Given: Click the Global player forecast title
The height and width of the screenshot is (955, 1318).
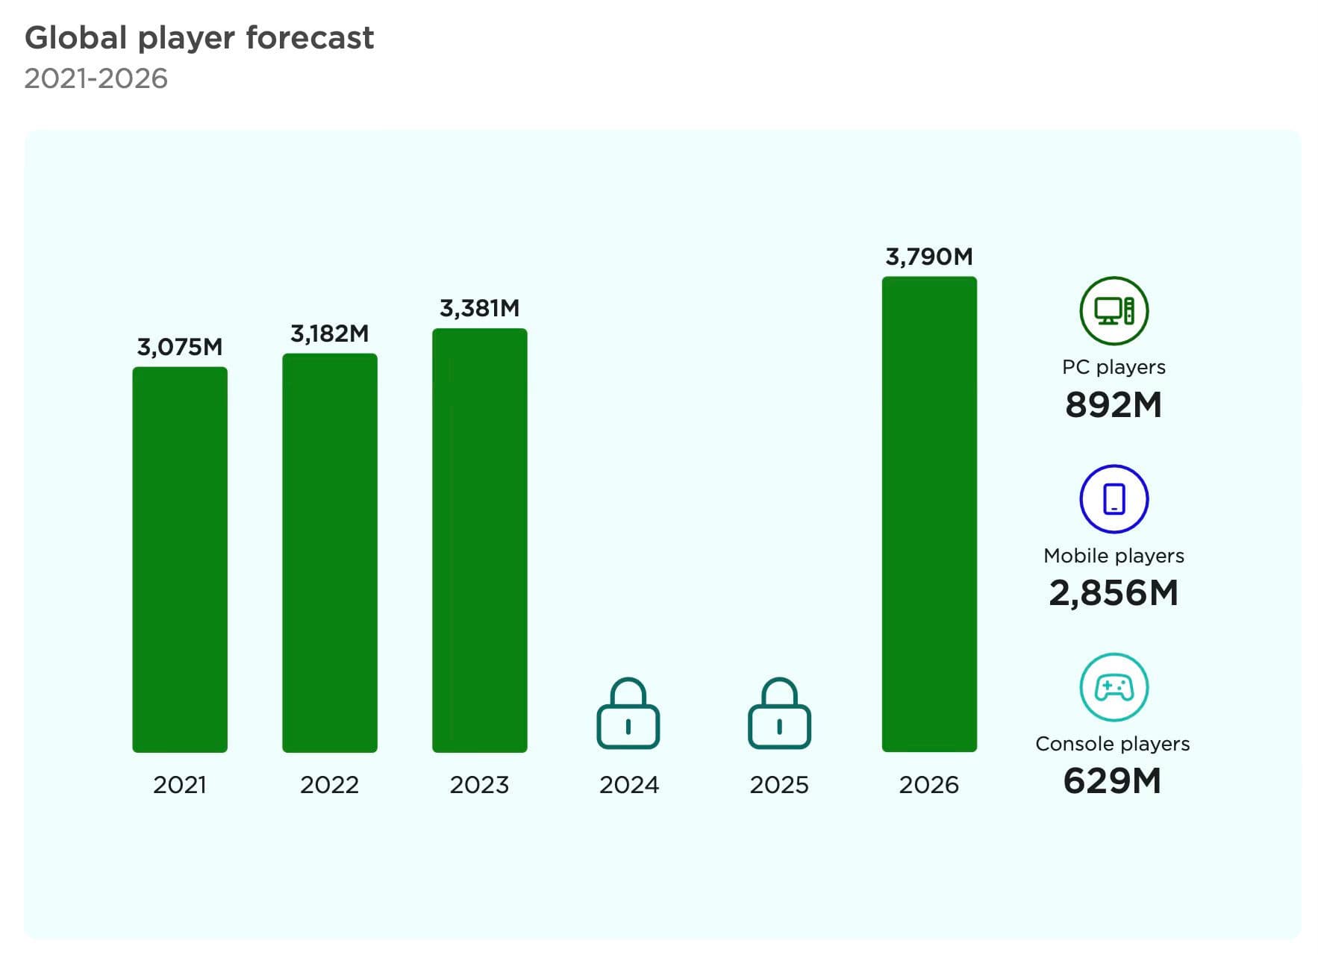Looking at the screenshot, I should tap(200, 37).
